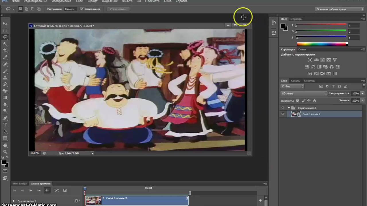Hide the Группа видео 1 group
Viewport: 367px width, 206px height.
coord(283,108)
